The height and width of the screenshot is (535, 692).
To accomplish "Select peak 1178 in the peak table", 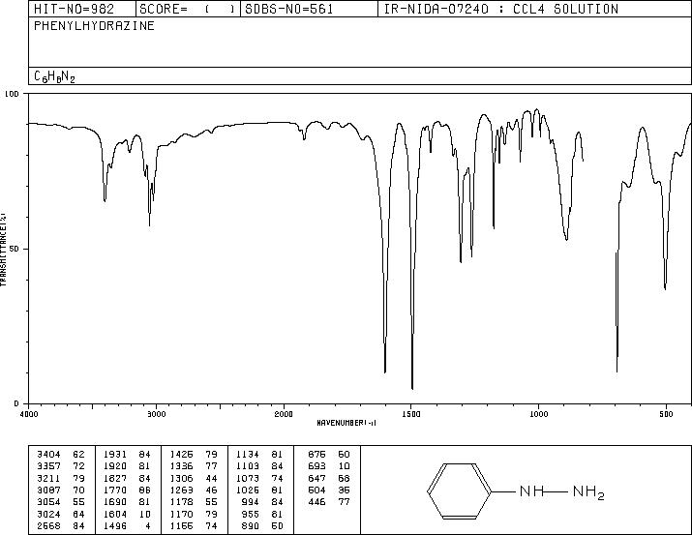I will pos(194,502).
